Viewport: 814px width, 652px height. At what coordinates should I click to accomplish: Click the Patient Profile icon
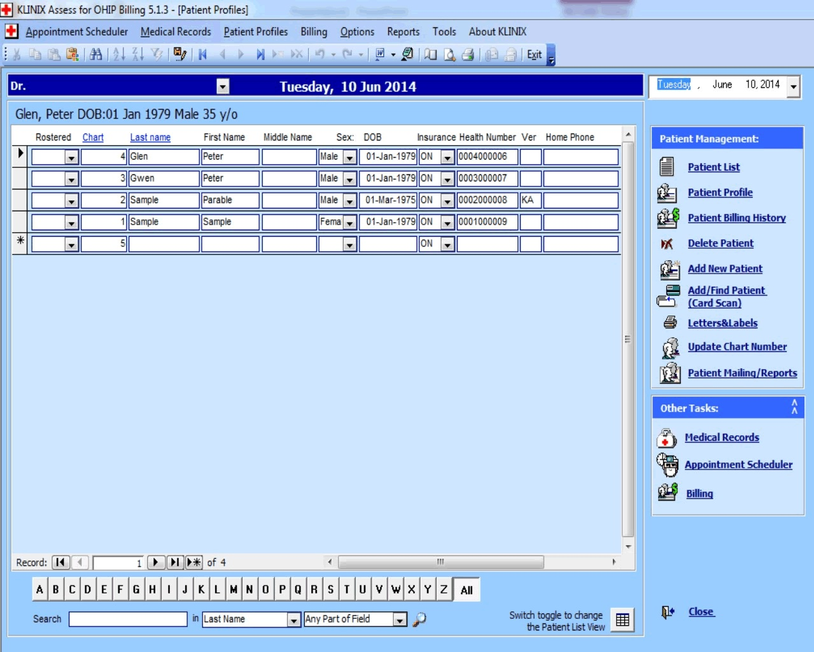tap(666, 193)
